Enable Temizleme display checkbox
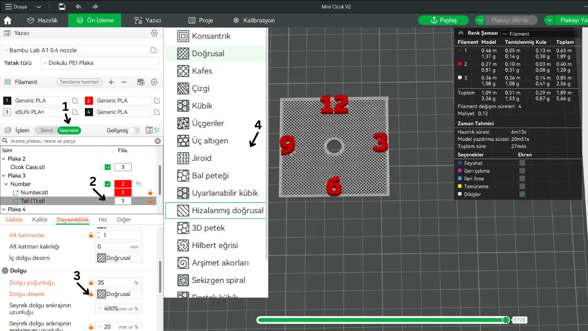The image size is (588, 331). point(522,187)
